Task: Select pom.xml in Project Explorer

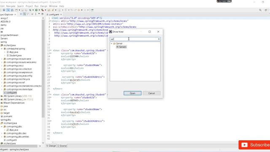Action: point(8,117)
